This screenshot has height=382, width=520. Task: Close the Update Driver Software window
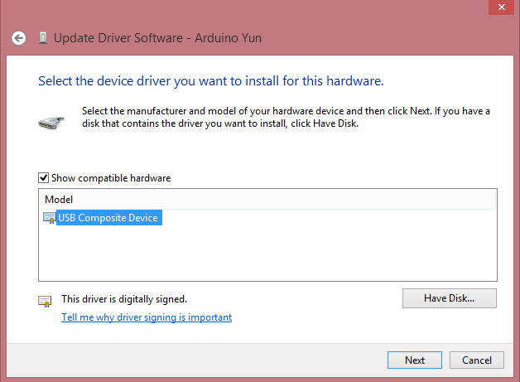tap(501, 7)
